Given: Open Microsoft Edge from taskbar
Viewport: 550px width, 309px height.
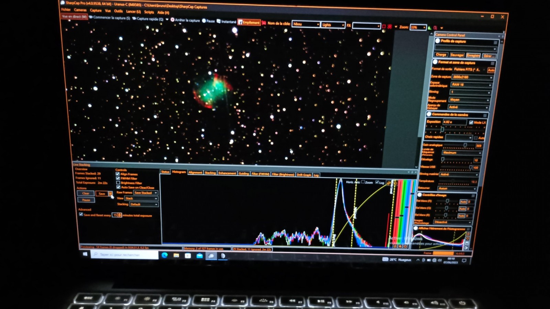Looking at the screenshot, I should (164, 255).
